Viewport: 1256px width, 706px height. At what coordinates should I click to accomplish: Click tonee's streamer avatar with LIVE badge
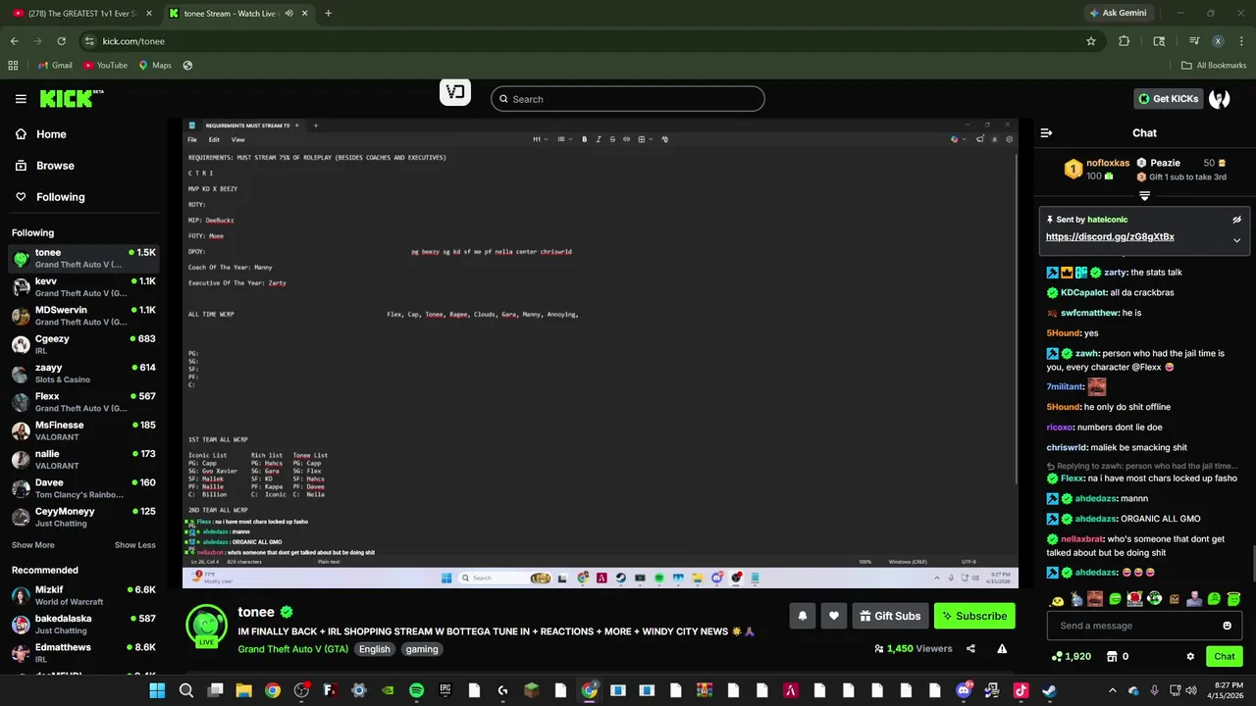point(207,626)
